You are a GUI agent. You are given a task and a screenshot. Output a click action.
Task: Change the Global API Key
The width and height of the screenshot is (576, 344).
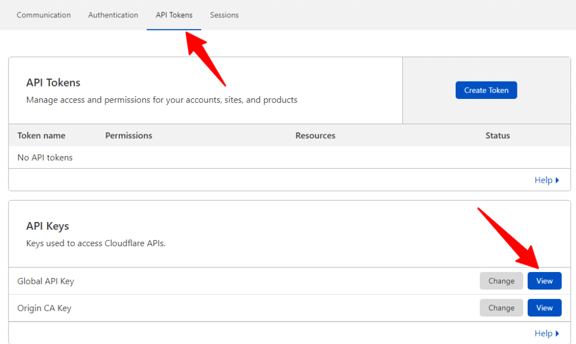(501, 281)
